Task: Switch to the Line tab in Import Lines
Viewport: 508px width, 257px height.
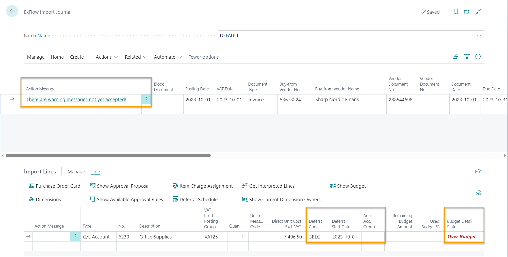Action: (x=95, y=172)
